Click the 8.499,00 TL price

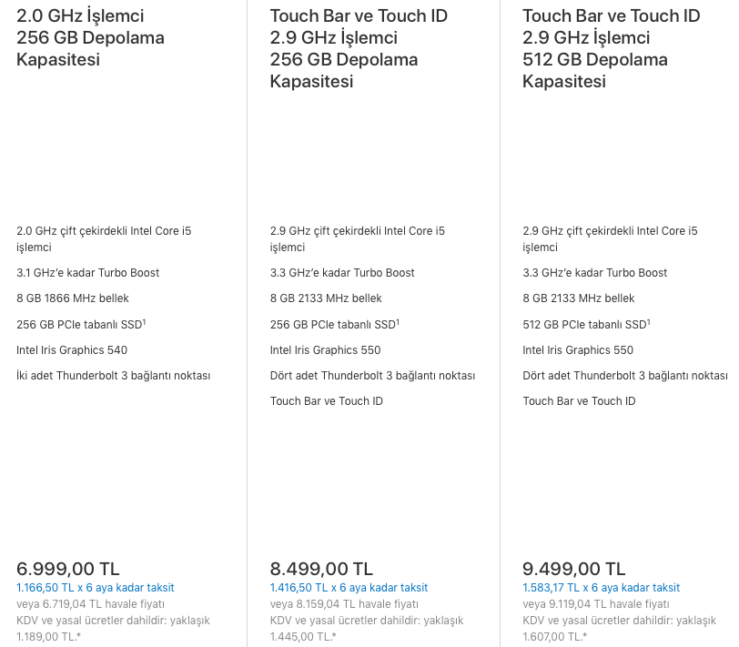point(321,569)
